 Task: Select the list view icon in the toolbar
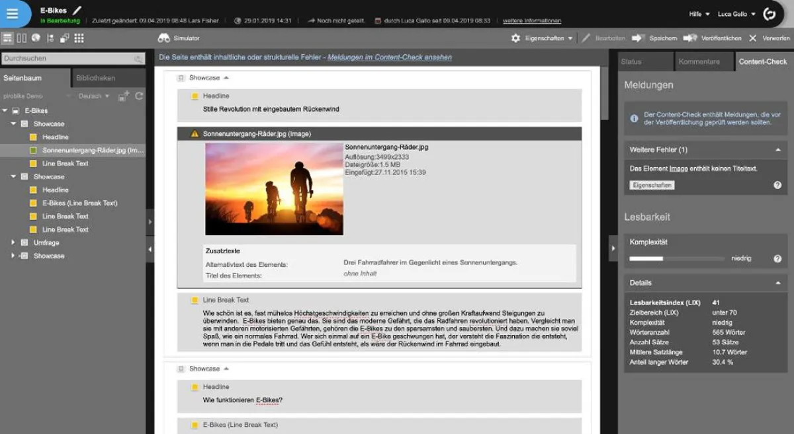[7, 38]
